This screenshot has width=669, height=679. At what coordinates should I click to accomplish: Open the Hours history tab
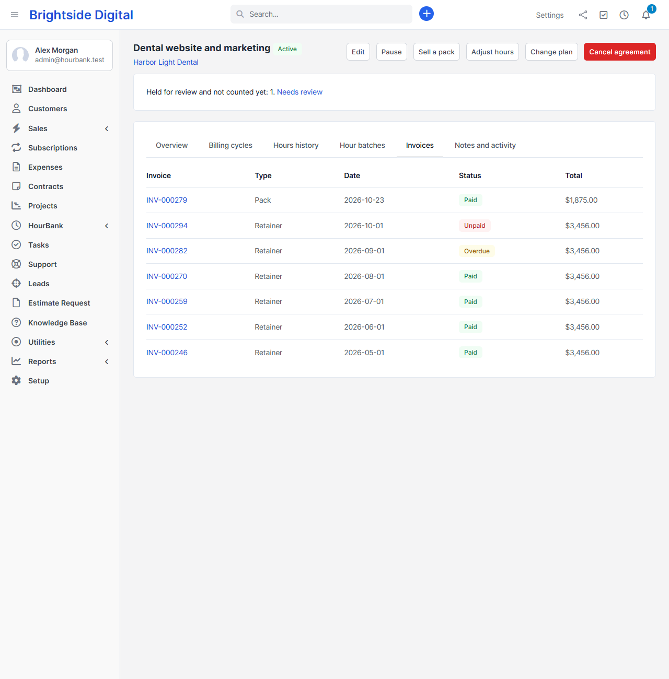[x=296, y=145]
